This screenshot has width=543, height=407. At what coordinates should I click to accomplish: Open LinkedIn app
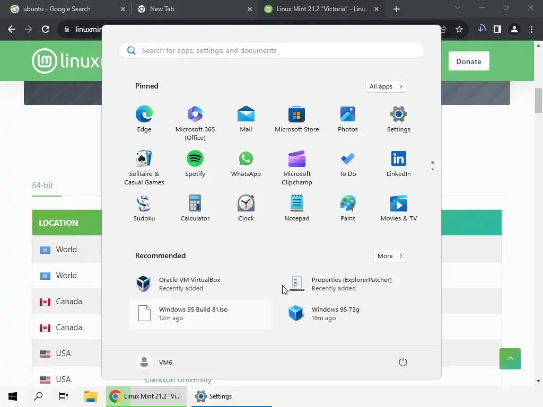coord(399,164)
